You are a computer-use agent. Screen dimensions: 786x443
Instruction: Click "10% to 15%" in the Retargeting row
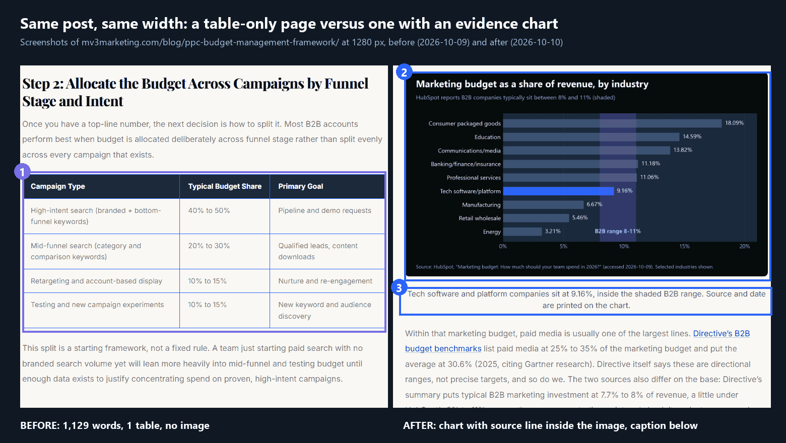(x=225, y=281)
